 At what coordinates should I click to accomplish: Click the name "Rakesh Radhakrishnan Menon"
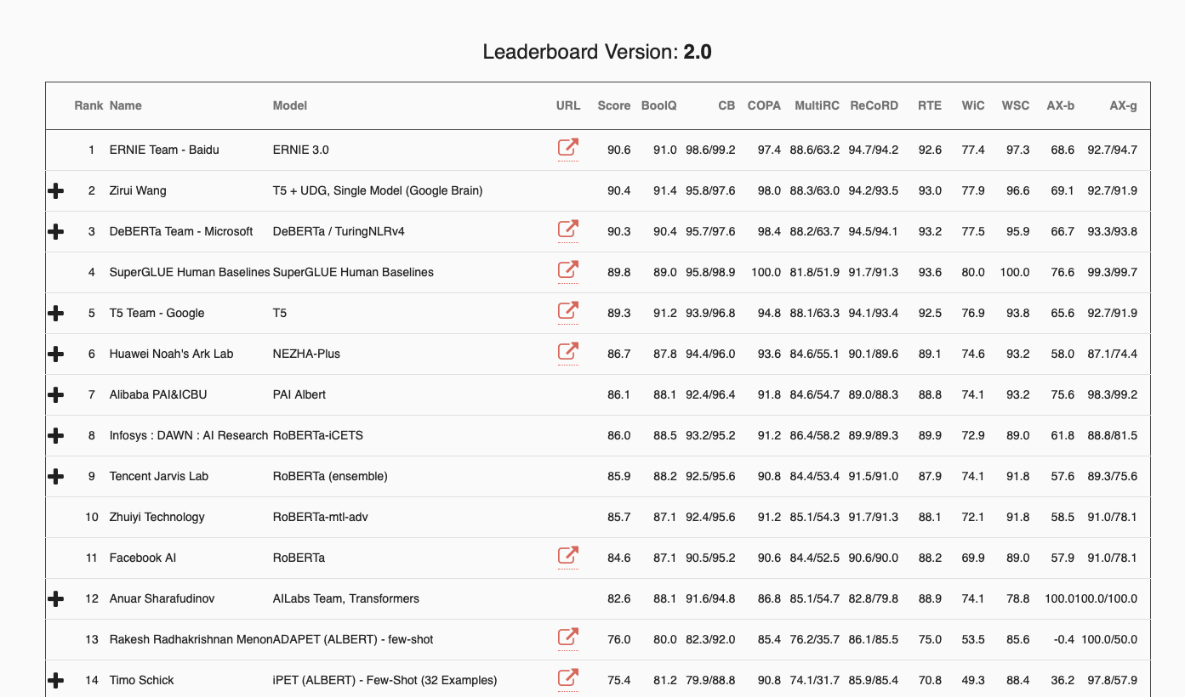pos(191,639)
